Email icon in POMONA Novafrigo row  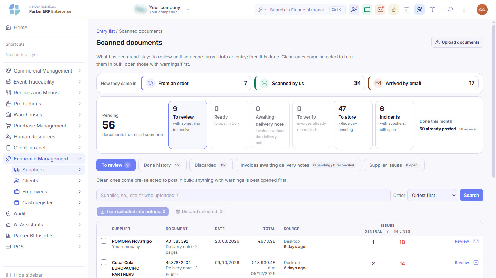pos(476,241)
